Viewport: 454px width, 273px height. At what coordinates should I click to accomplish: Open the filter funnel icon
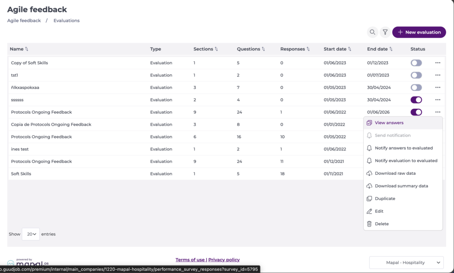tap(385, 32)
